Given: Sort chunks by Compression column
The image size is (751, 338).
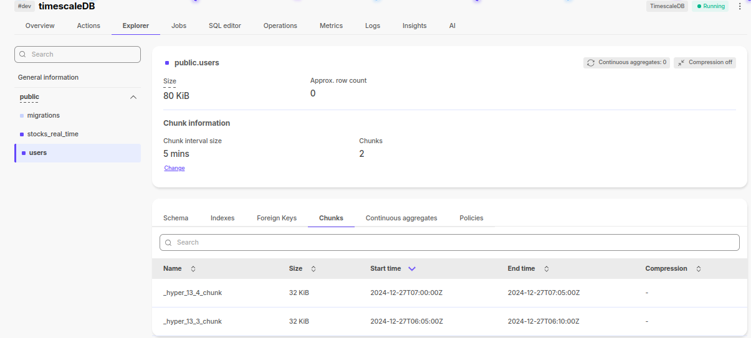Looking at the screenshot, I should 699,269.
